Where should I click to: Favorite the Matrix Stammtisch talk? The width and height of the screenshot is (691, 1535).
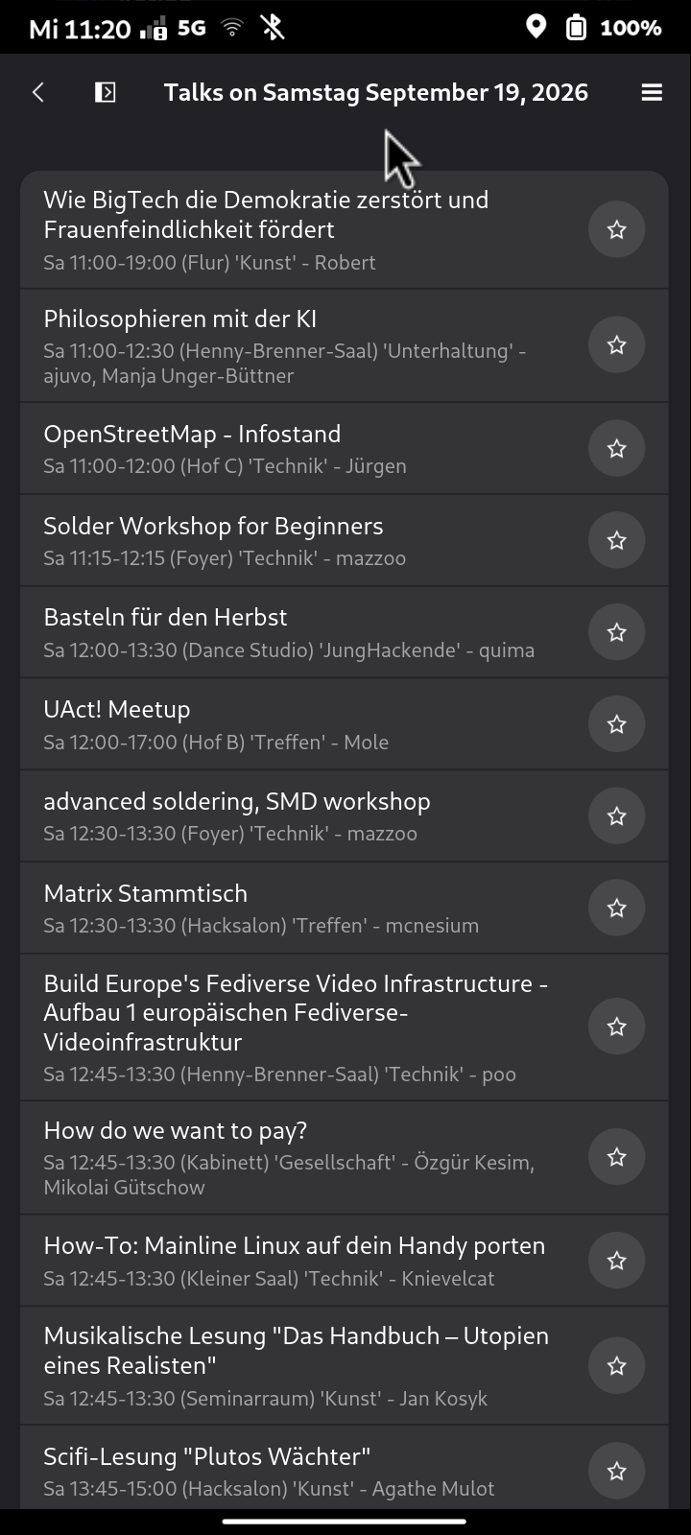[x=616, y=909]
